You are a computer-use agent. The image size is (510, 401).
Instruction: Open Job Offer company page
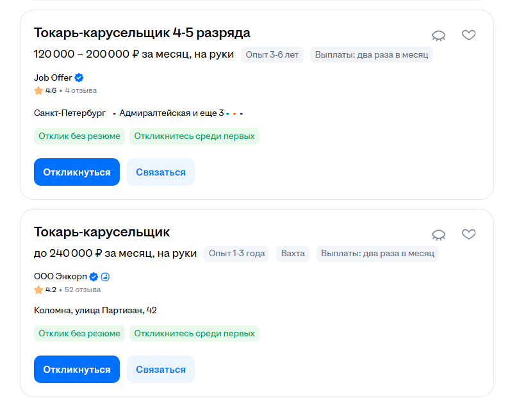click(x=53, y=78)
